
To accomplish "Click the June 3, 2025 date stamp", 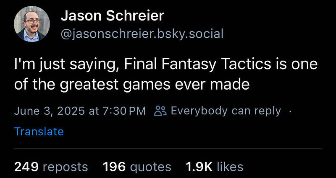I will (49, 111).
